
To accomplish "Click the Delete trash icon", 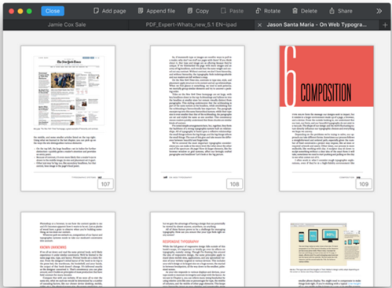I will click(x=295, y=11).
